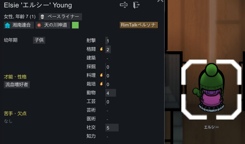
Task: Click the 動物 skill level bar
Action: click(x=111, y=93)
